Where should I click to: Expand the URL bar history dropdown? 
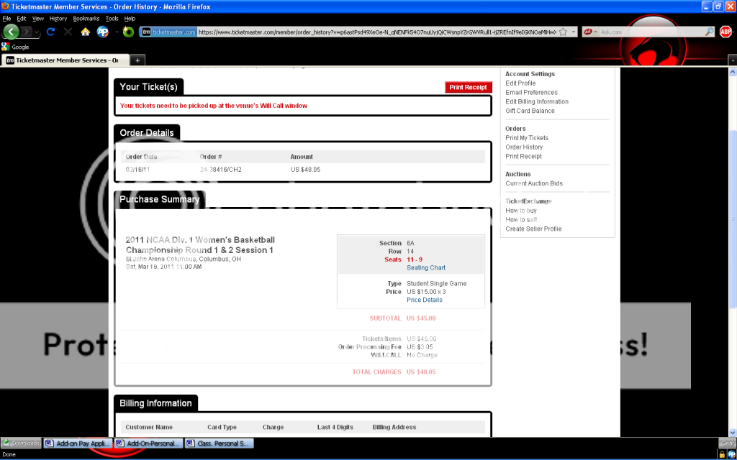(574, 32)
